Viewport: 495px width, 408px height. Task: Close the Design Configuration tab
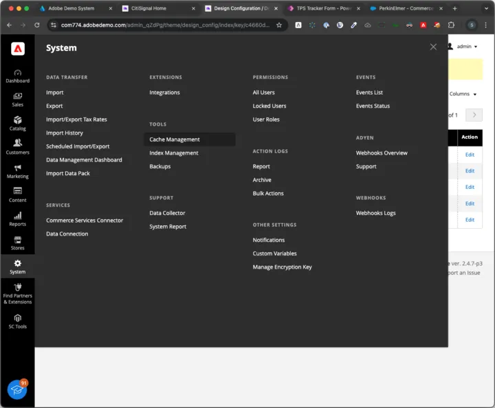pyautogui.click(x=276, y=8)
